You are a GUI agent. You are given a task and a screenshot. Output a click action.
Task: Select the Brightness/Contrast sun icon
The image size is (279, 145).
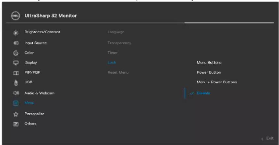pyautogui.click(x=16, y=33)
